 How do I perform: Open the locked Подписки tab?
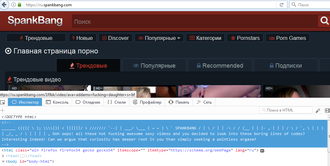click(286, 65)
